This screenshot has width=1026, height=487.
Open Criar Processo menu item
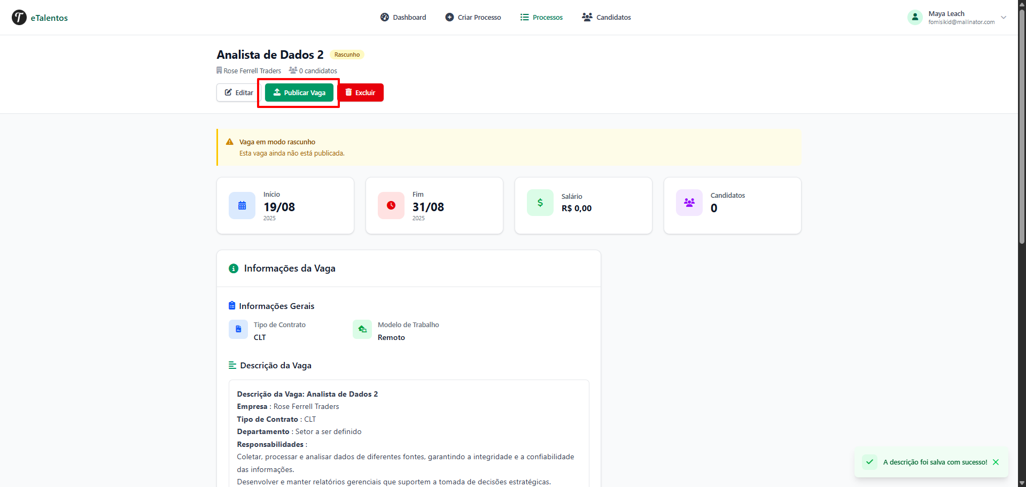473,17
